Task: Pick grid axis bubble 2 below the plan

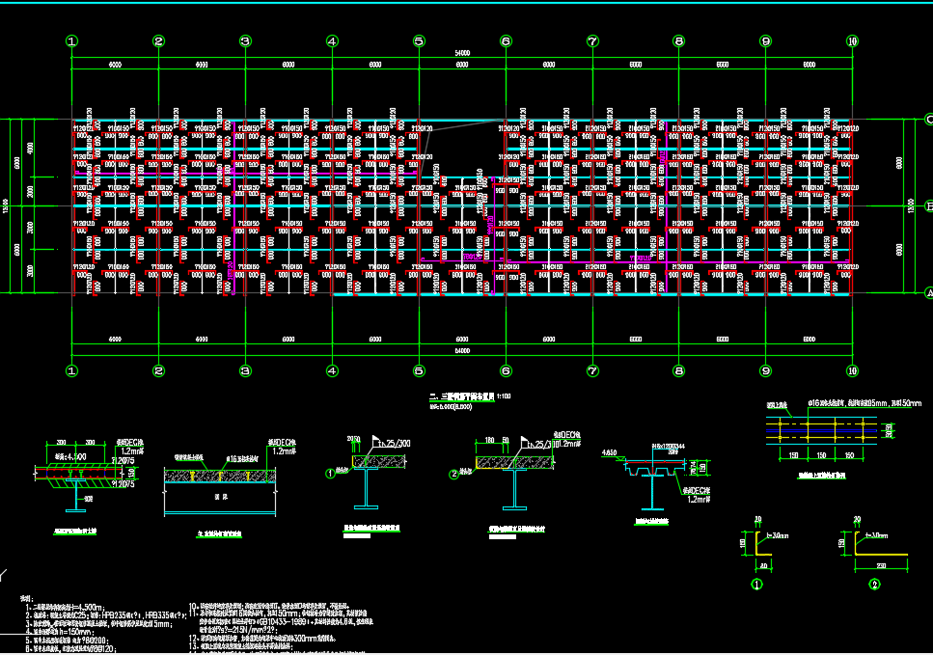Action: click(159, 370)
